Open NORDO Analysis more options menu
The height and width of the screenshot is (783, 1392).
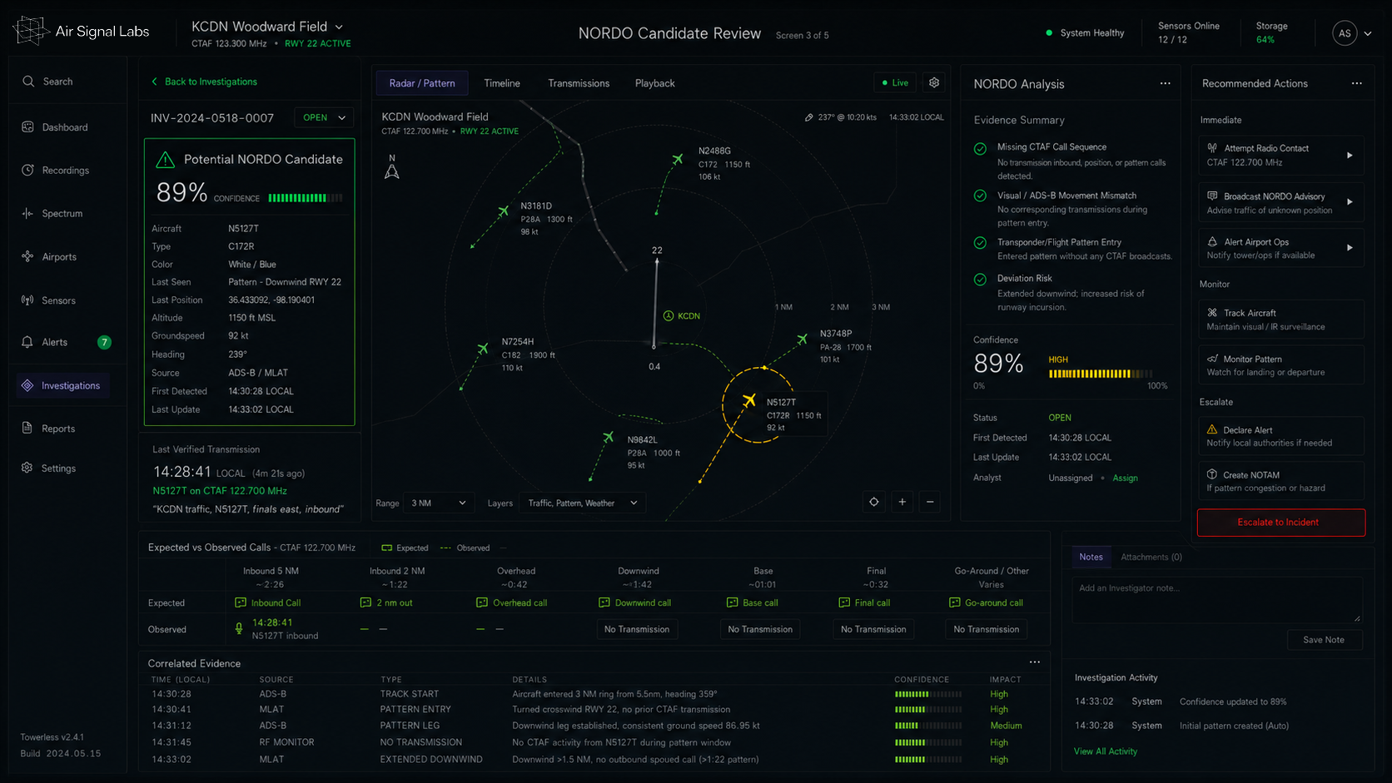[x=1166, y=84]
